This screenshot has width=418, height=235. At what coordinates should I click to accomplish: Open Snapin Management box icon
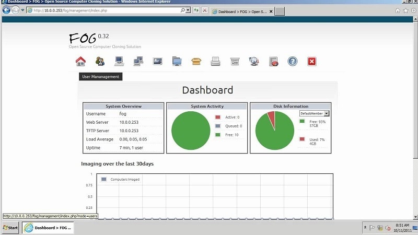(x=196, y=61)
